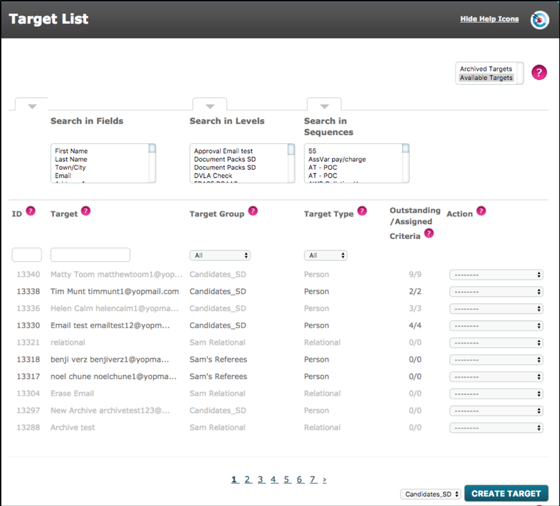
Task: Select DVLA Check level
Action: coord(214,176)
